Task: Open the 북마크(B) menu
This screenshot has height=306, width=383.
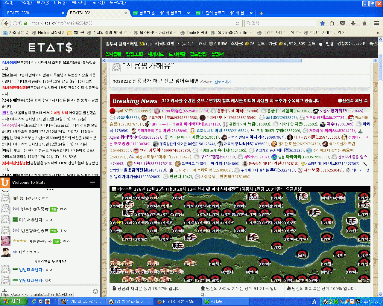Action: click(x=80, y=3)
